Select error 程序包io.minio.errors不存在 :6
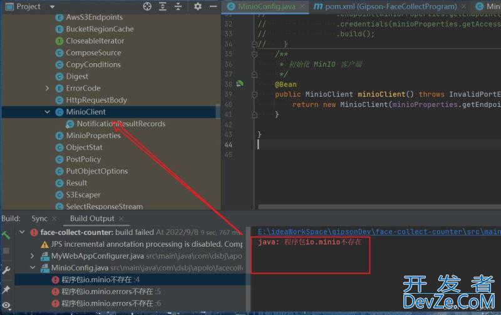Image resolution: width=501 pixels, height=315 pixels. click(111, 304)
